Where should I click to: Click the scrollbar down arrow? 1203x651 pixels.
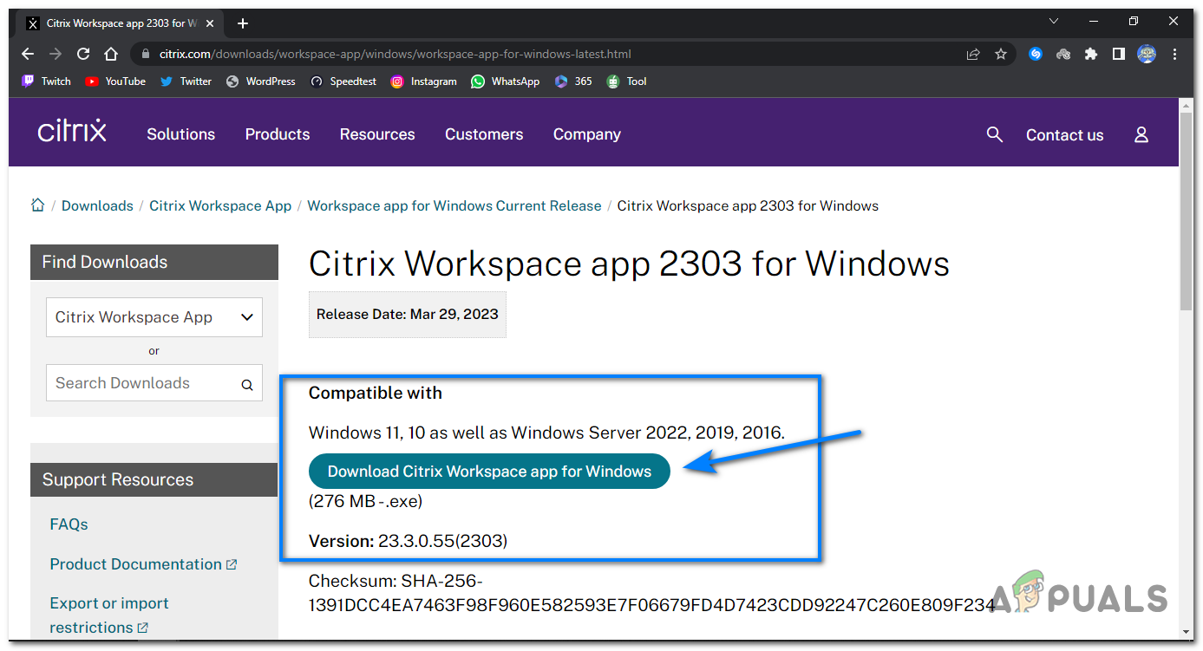pyautogui.click(x=1187, y=634)
